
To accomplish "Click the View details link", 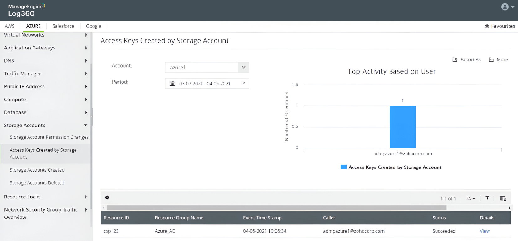I will [484, 231].
